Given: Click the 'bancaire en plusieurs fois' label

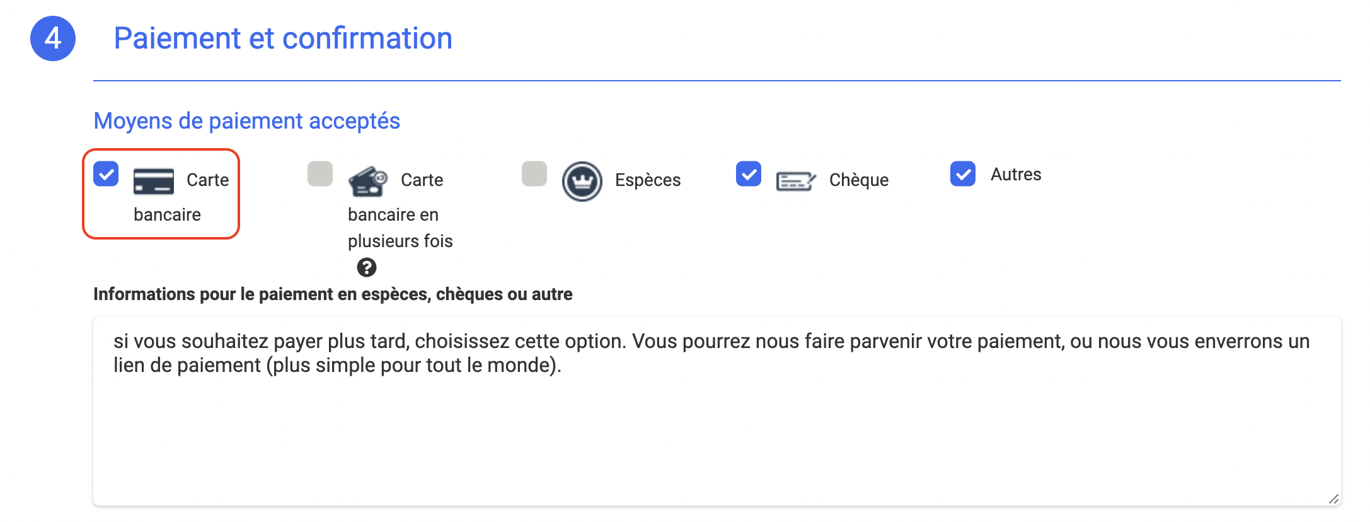Looking at the screenshot, I should click(400, 228).
